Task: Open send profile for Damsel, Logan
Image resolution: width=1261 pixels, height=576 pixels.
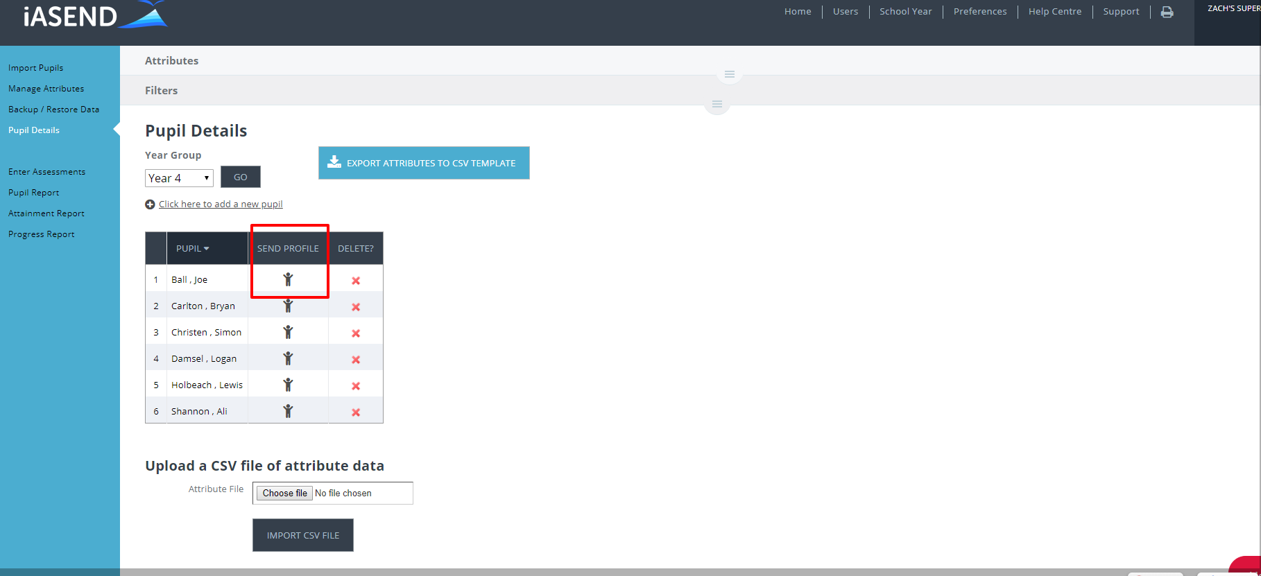Action: pyautogui.click(x=288, y=358)
